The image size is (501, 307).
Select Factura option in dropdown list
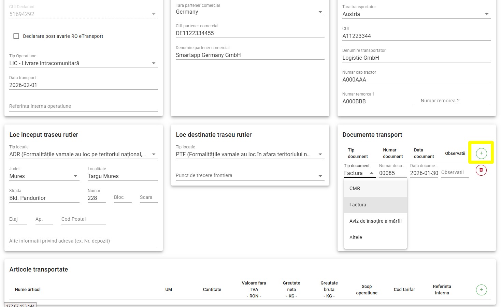click(x=358, y=205)
